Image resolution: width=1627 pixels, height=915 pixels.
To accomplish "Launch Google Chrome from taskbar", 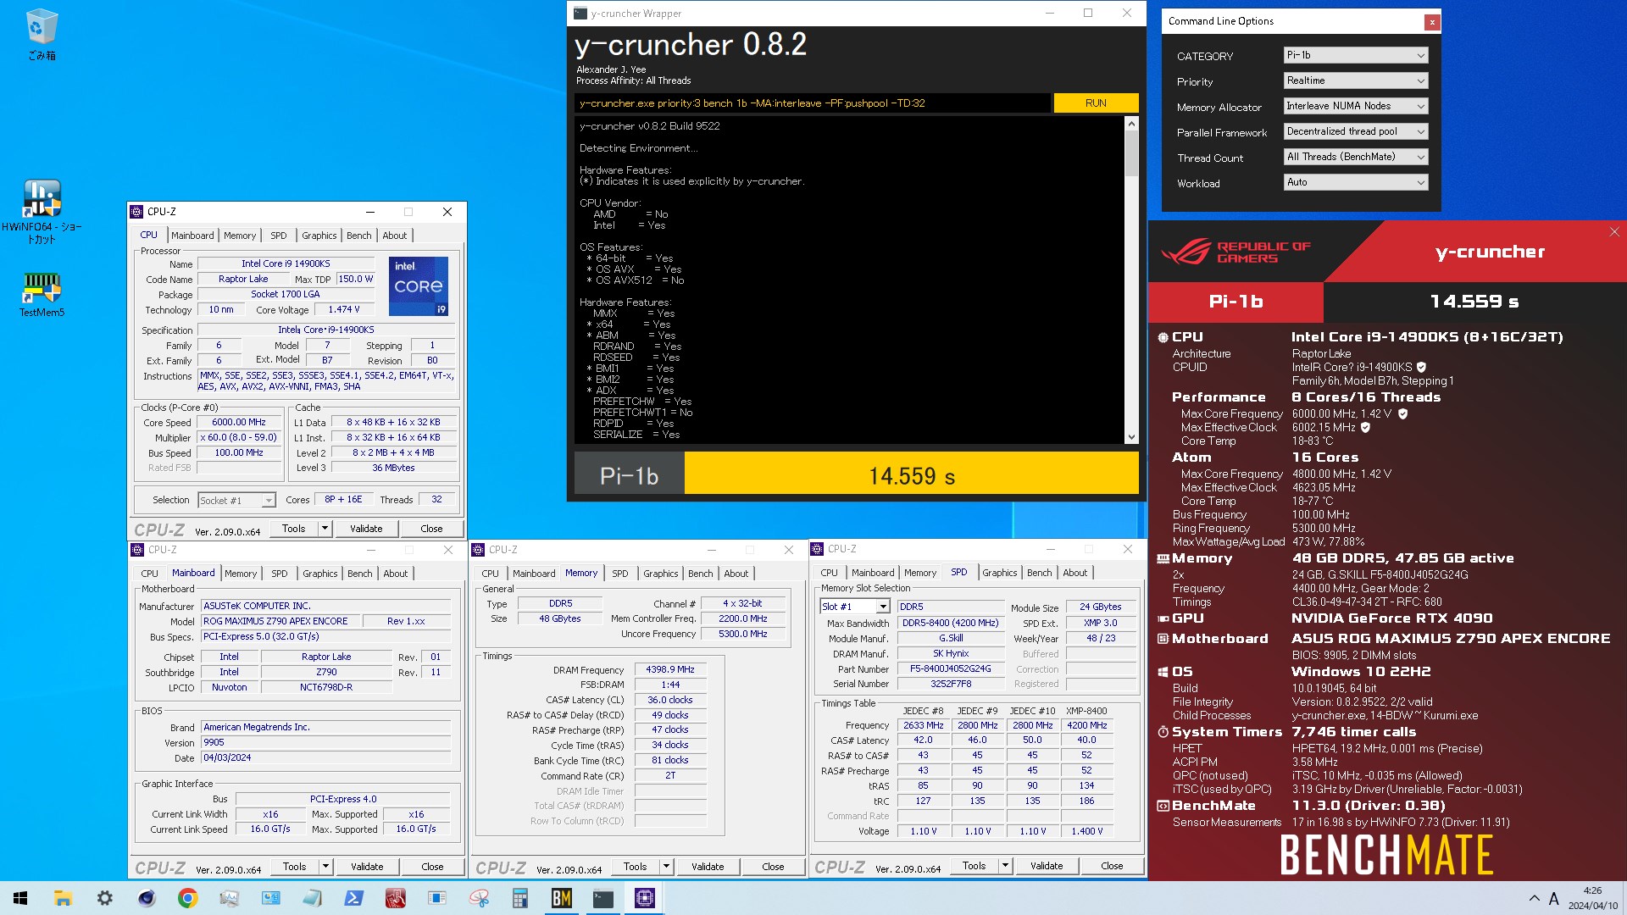I will coord(187,898).
